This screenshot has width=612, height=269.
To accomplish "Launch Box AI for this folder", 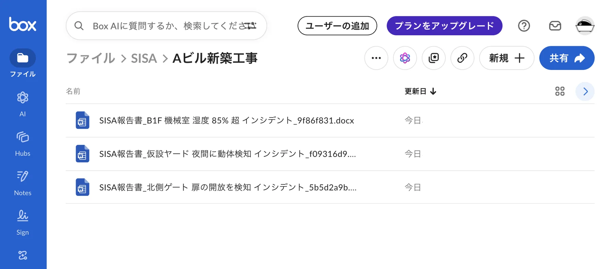I will coord(405,58).
